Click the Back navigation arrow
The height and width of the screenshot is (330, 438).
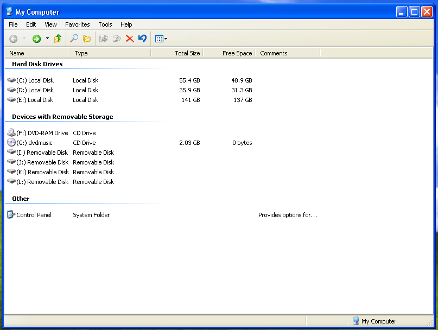click(13, 39)
